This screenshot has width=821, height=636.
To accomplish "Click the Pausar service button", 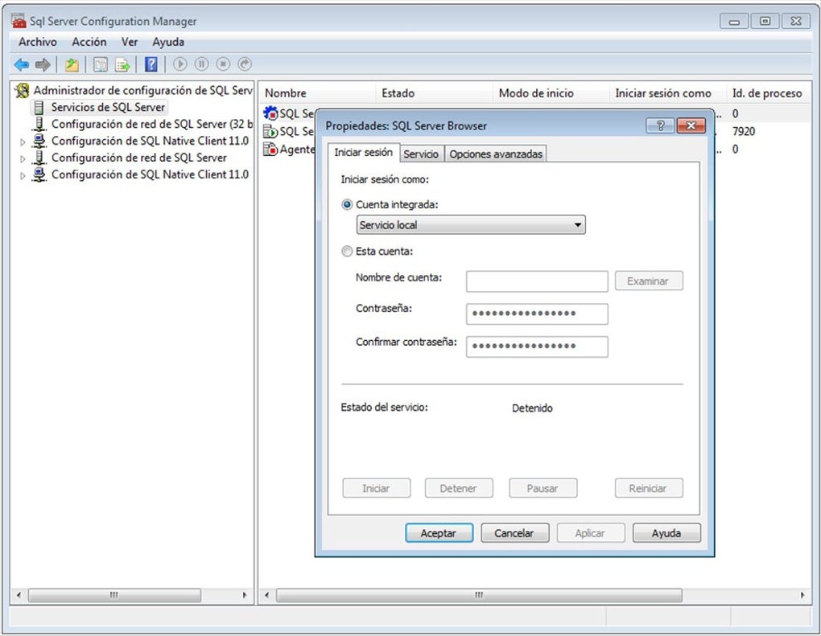I will coord(543,488).
